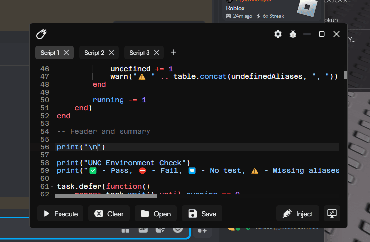Close the Script 1 tab

[x=66, y=52]
